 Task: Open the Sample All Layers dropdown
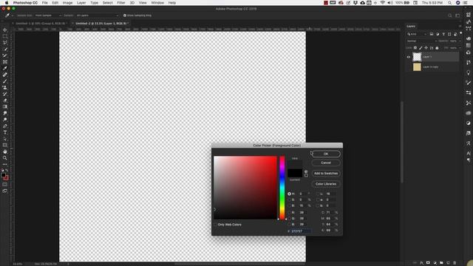[97, 16]
